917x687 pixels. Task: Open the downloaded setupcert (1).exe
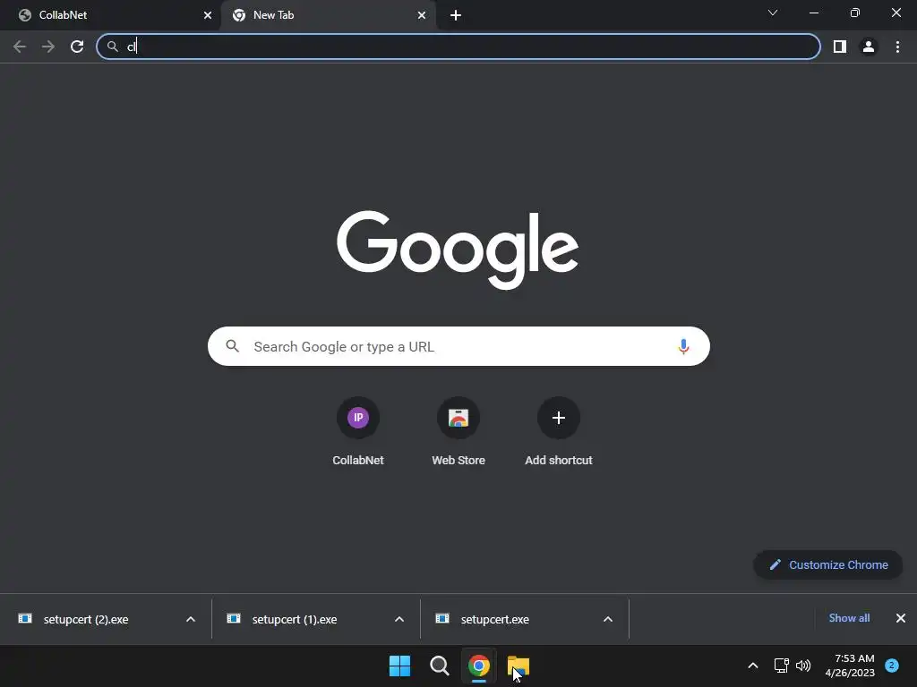click(294, 619)
